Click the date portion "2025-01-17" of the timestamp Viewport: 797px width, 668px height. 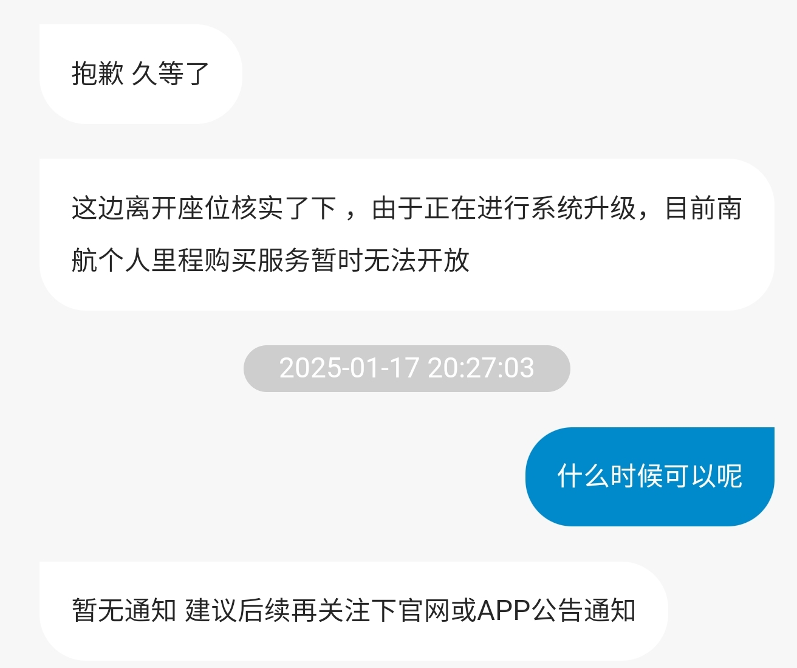pyautogui.click(x=349, y=368)
